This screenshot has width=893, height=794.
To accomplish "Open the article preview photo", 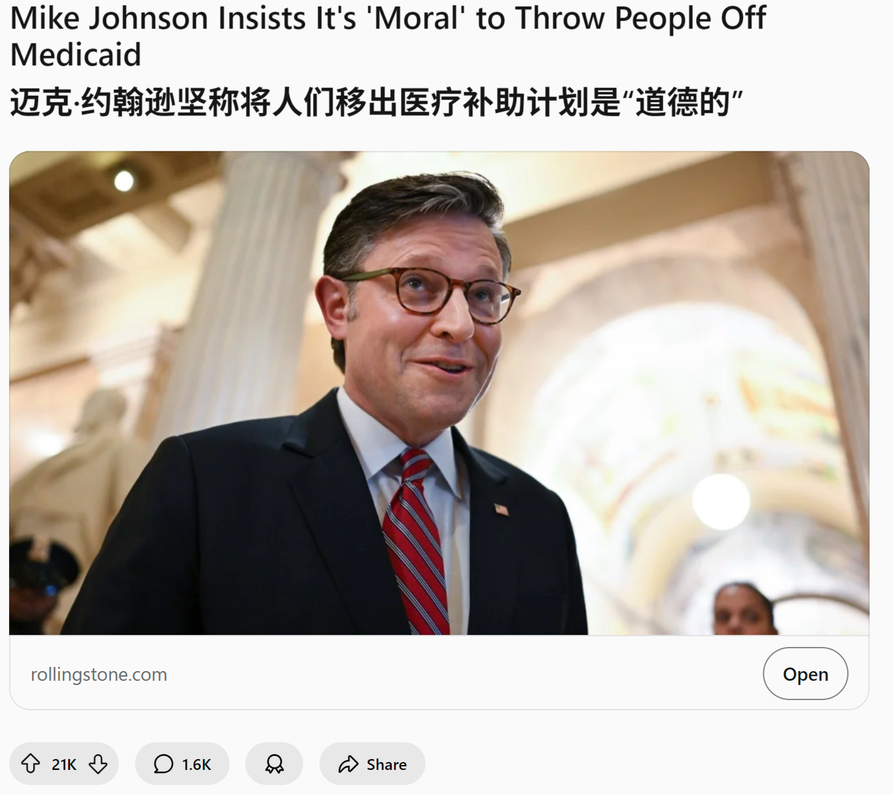I will [x=439, y=393].
